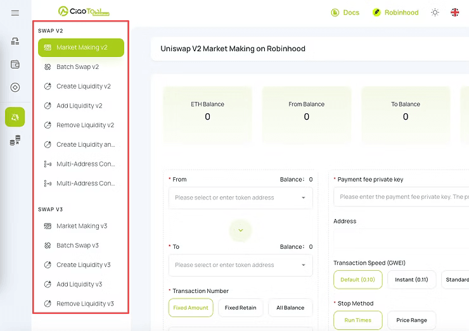Click the round swap direction arrow button
Image resolution: width=469 pixels, height=331 pixels.
(x=240, y=230)
